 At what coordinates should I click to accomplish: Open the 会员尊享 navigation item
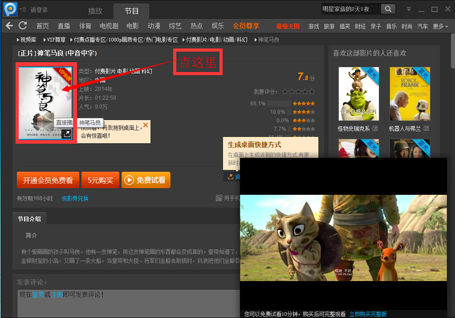point(246,26)
